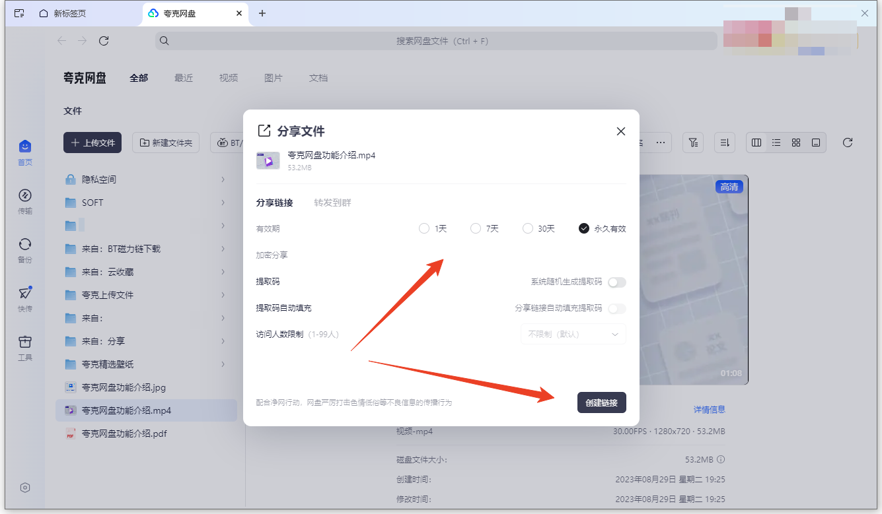
Task: Open settings gear at bottom left
Action: point(25,488)
